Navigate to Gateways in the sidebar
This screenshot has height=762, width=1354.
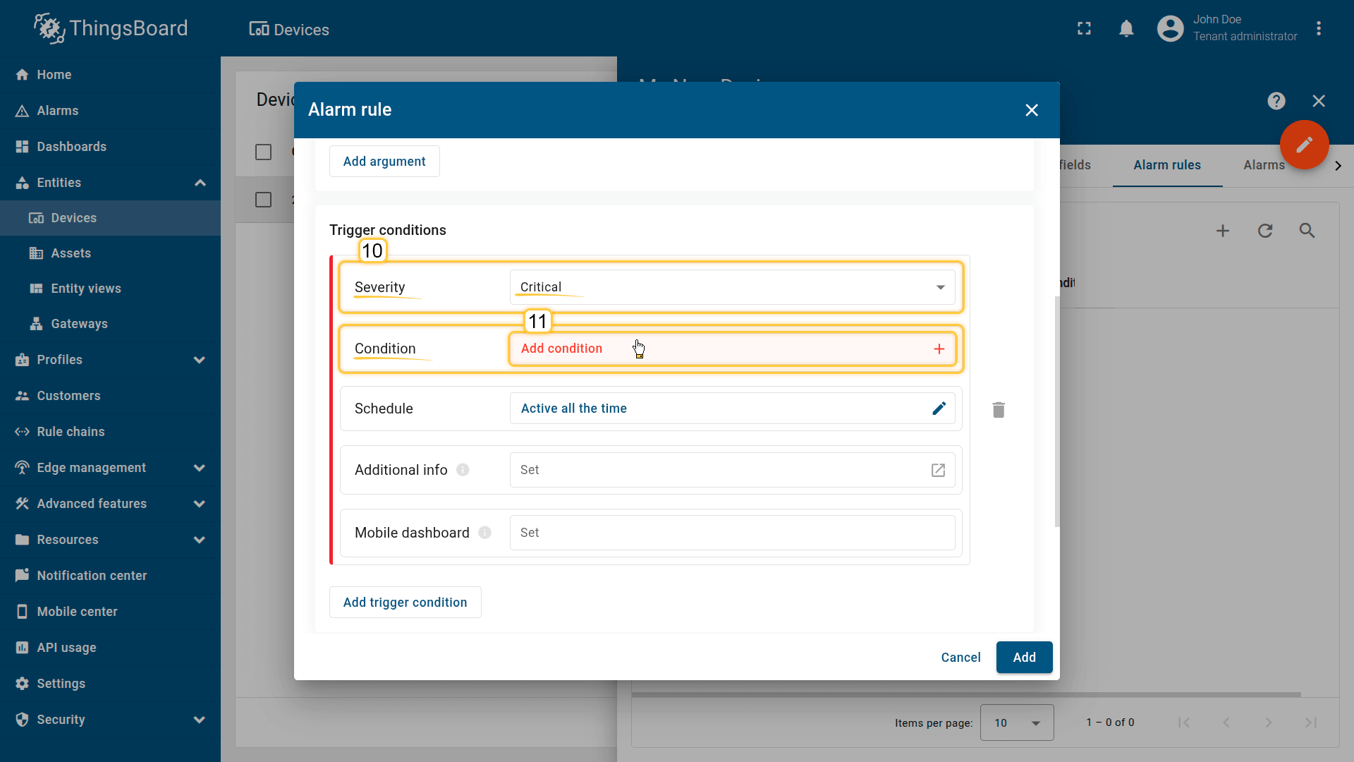(78, 323)
